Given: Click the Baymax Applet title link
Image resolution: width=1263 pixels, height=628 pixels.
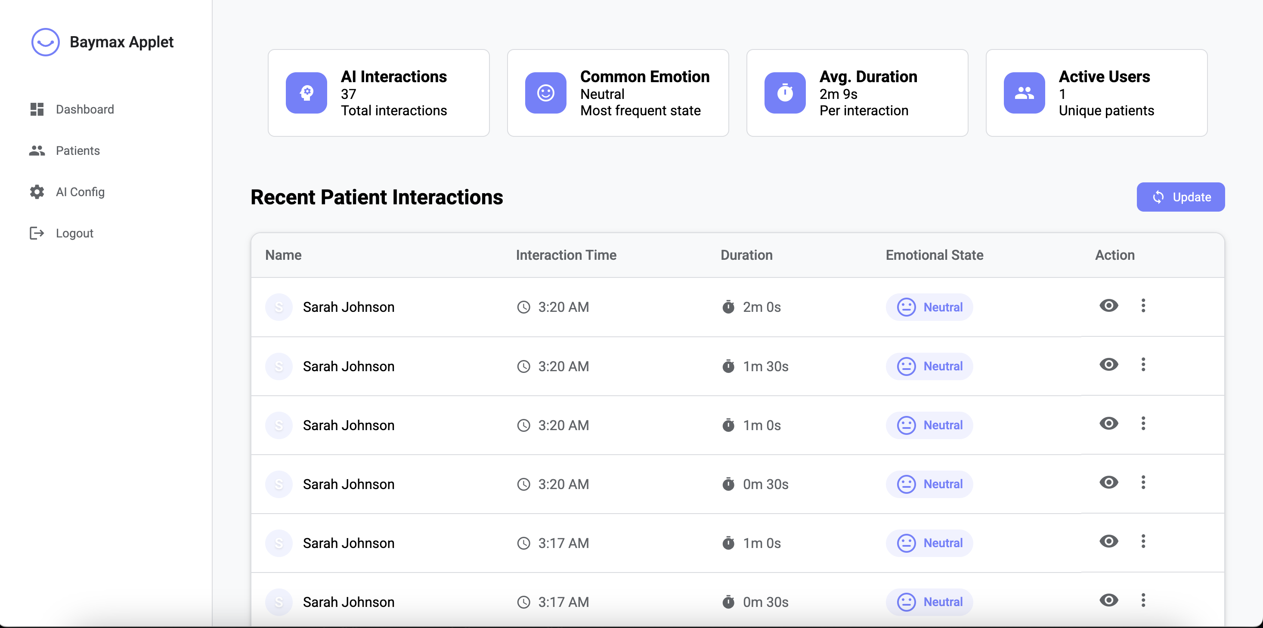Looking at the screenshot, I should point(121,42).
